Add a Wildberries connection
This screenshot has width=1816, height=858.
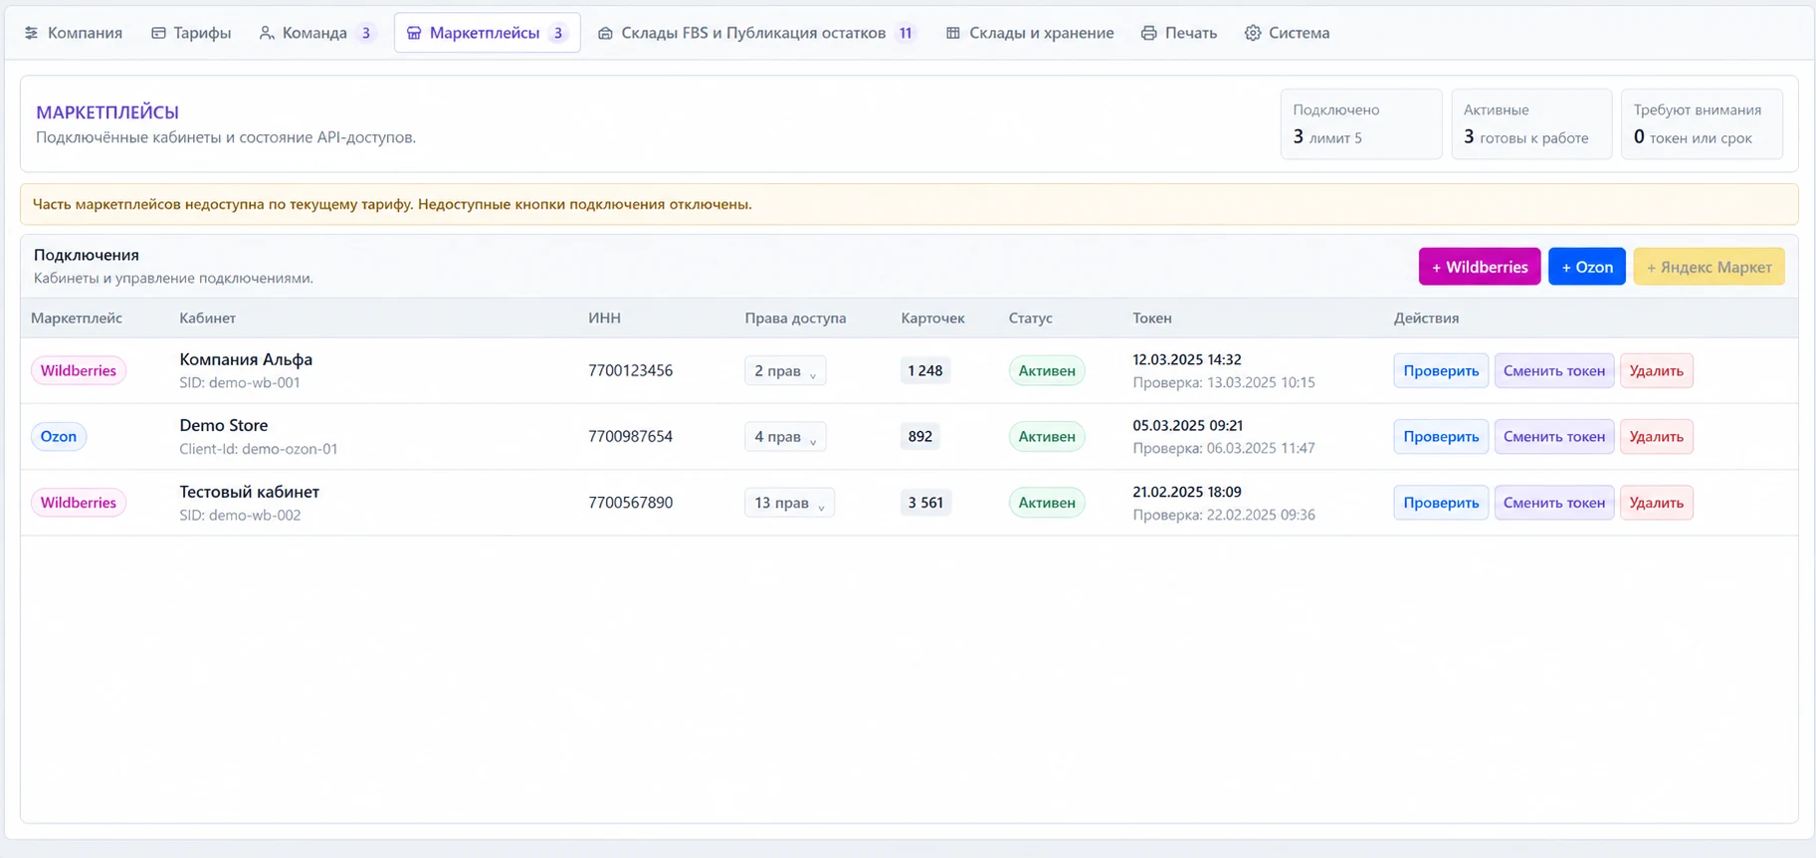pos(1480,267)
